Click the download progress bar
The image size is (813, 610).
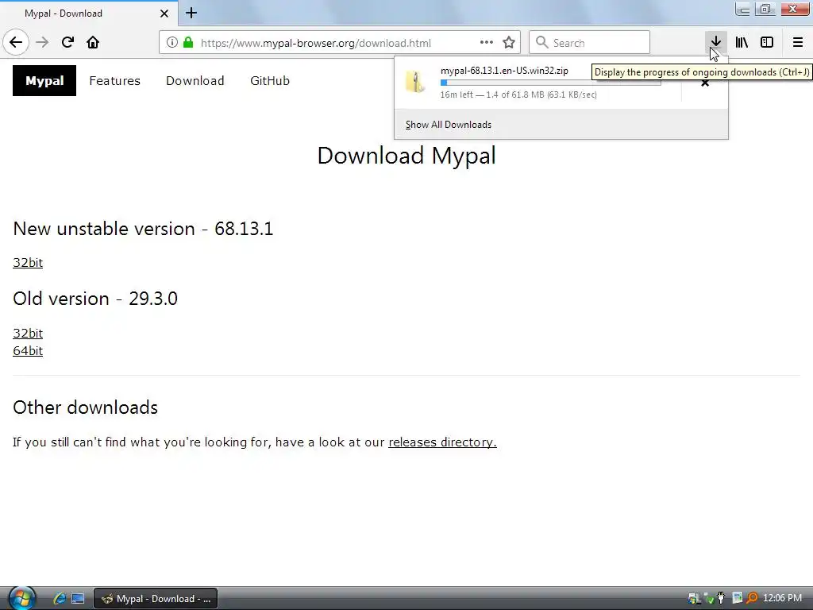551,83
